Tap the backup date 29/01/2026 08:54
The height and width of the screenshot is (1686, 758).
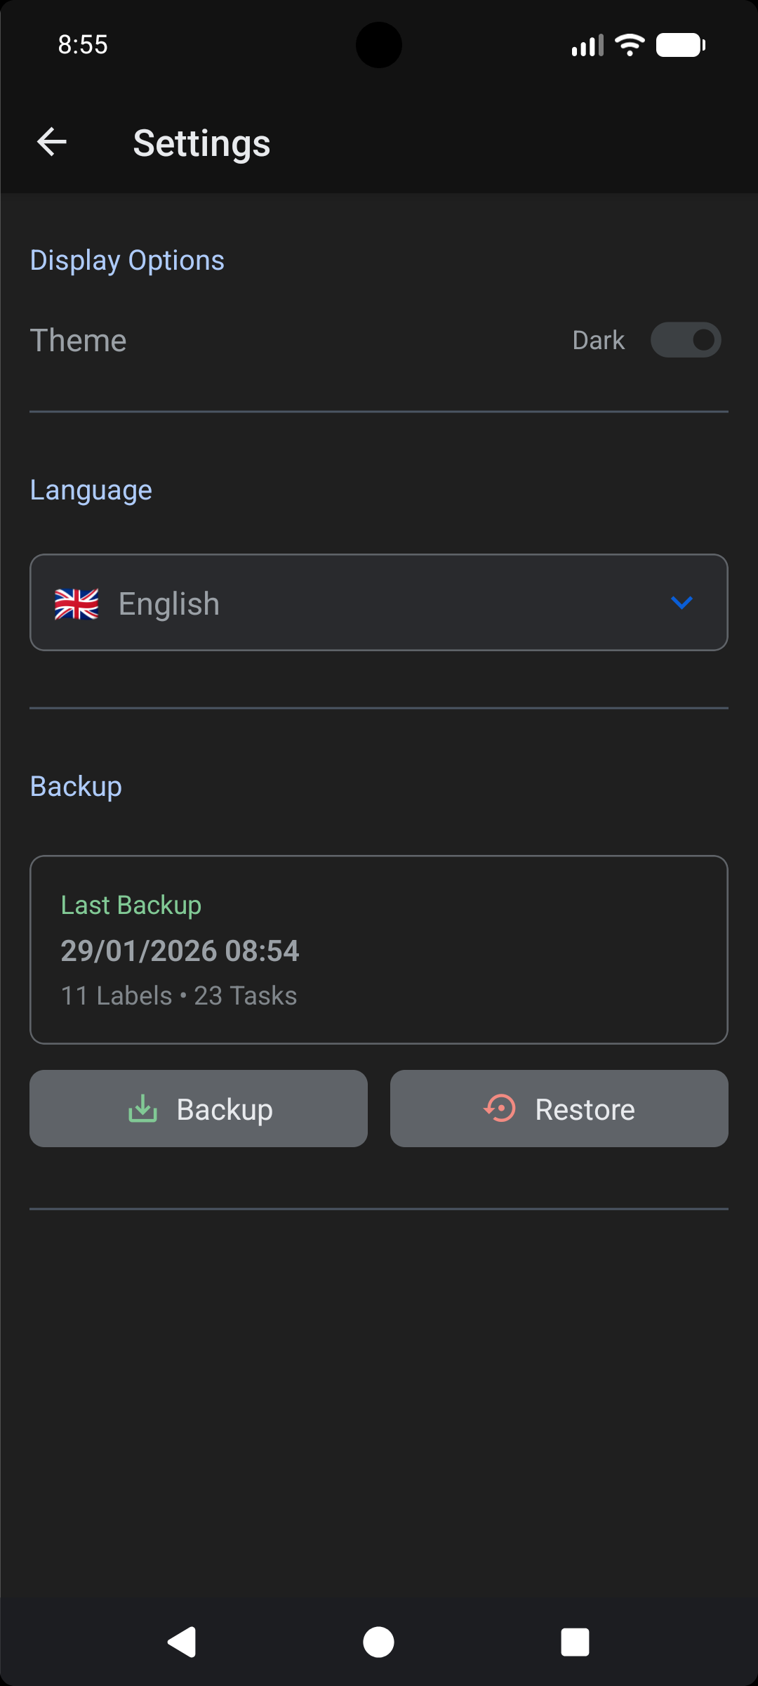(x=180, y=951)
